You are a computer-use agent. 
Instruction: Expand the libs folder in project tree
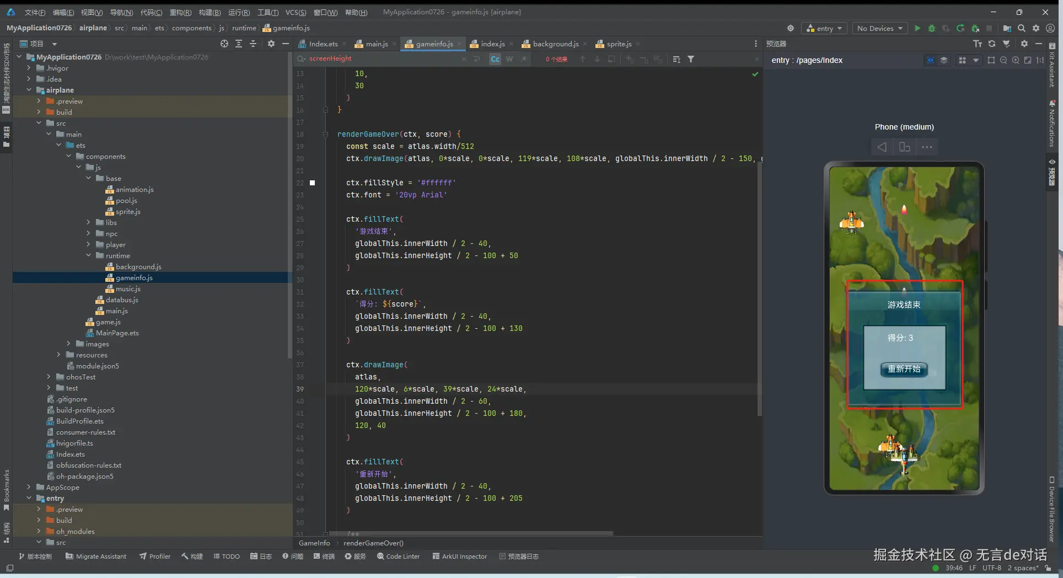point(89,222)
